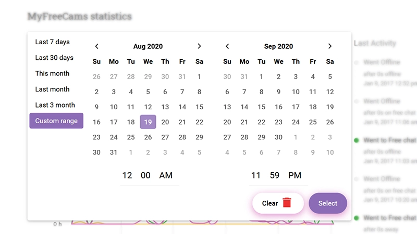Pick greyed August 30 in September grid
Screen dimensions: 417x234
[227, 76]
